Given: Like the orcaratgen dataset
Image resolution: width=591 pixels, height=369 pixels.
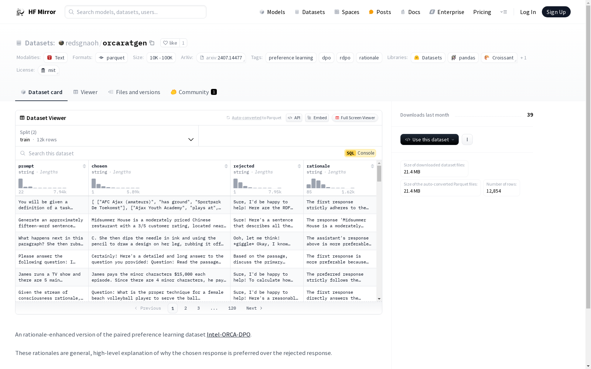Looking at the screenshot, I should 170,43.
